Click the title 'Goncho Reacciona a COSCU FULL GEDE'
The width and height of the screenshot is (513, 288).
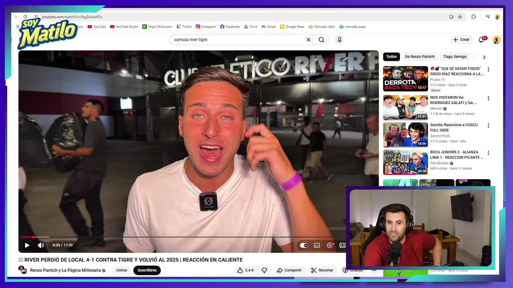click(454, 127)
